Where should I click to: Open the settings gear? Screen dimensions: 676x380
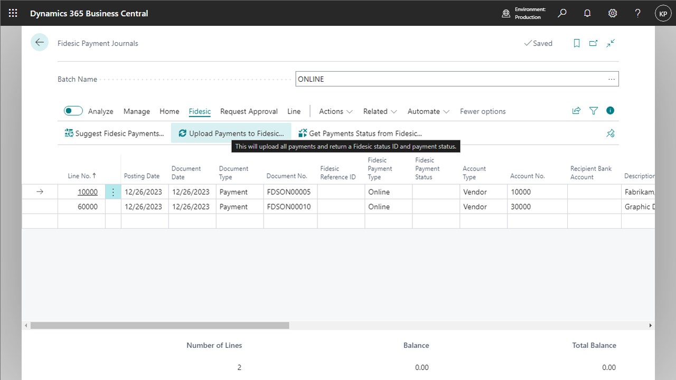613,13
